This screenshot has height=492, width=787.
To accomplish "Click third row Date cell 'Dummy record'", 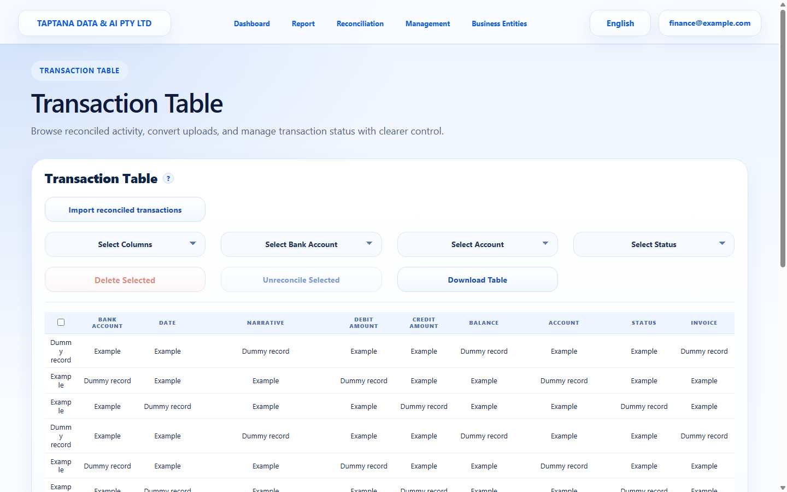I will tap(168, 406).
